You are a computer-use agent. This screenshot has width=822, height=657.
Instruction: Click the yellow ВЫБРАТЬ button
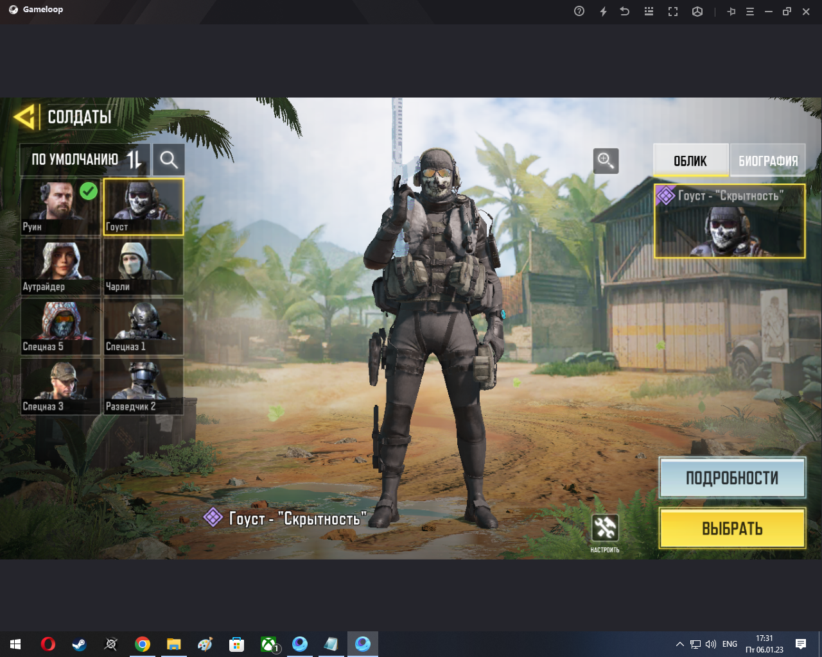click(x=732, y=529)
